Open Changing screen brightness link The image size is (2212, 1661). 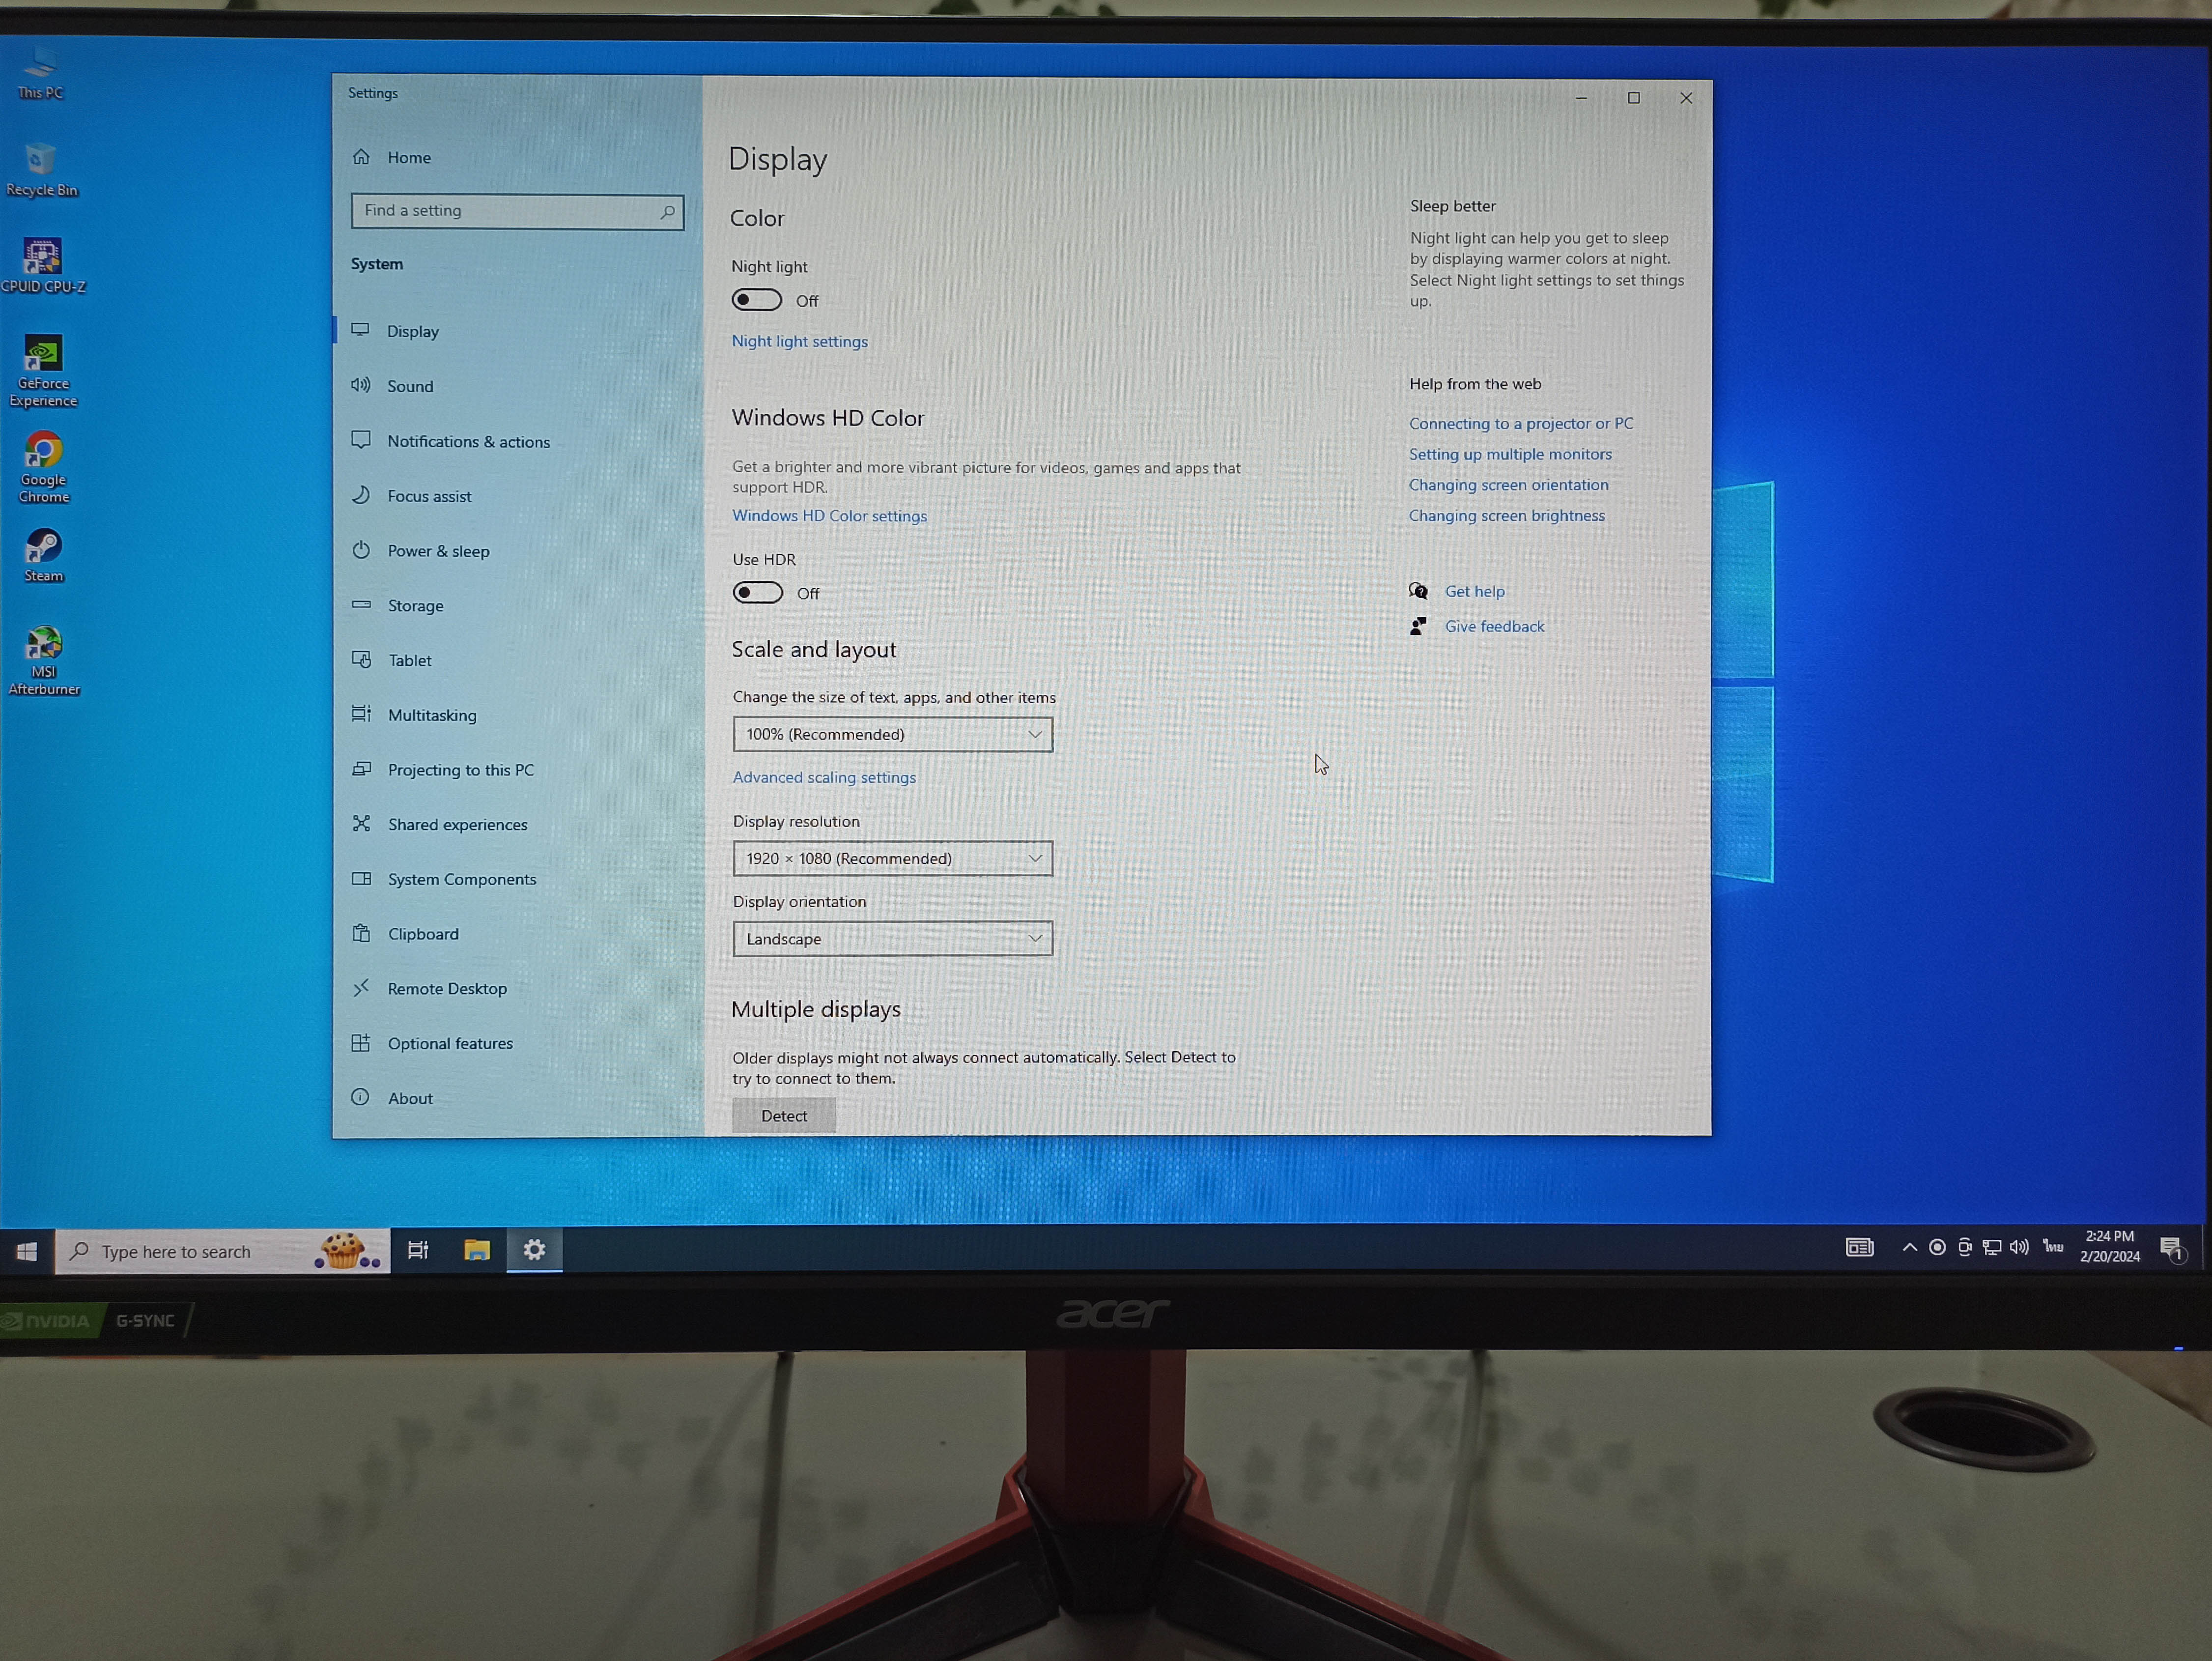tap(1507, 516)
